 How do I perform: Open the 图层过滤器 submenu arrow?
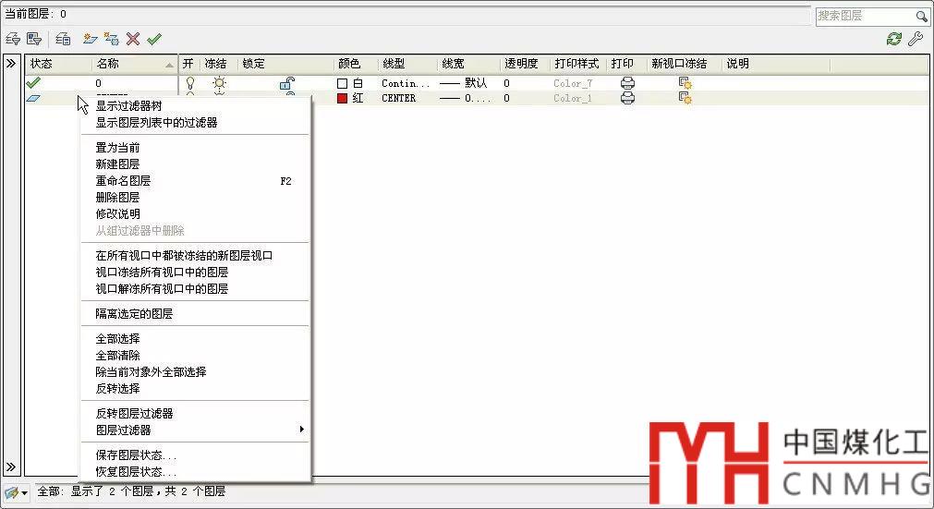tap(302, 430)
